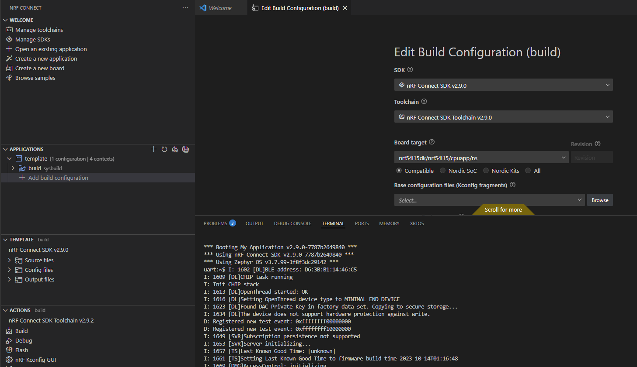Refresh the Applications list
This screenshot has width=637, height=367.
coord(164,149)
